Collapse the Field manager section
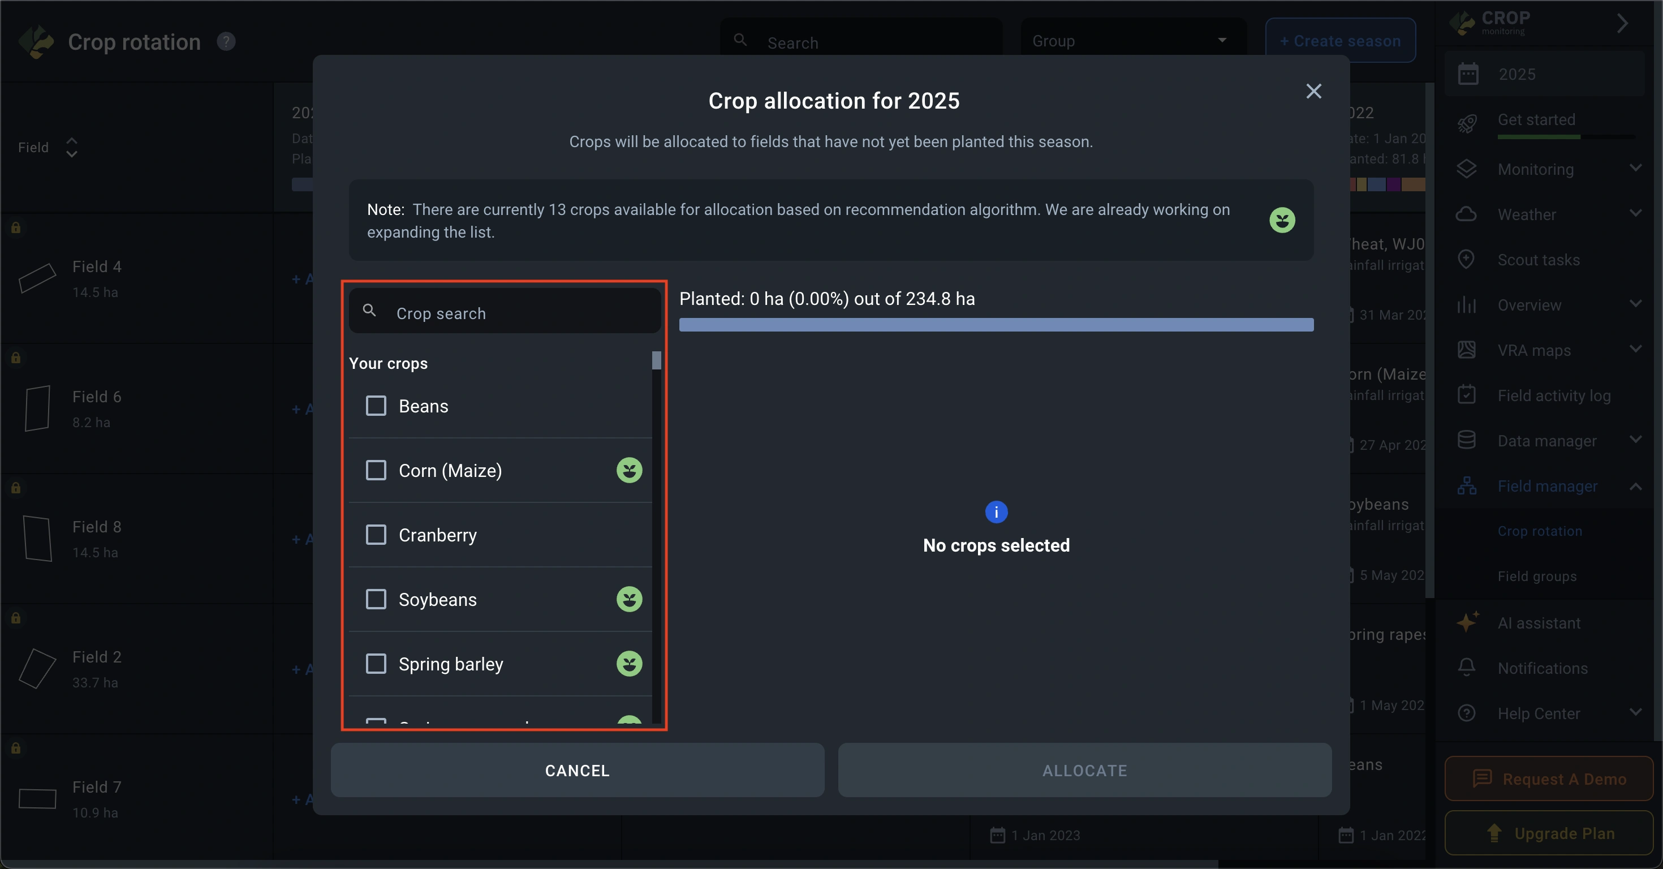This screenshot has height=869, width=1663. tap(1635, 486)
